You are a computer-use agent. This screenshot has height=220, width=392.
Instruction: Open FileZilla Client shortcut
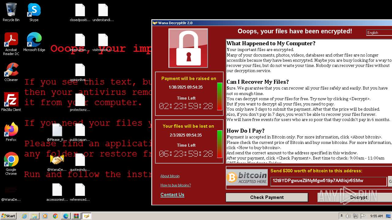pos(11,102)
